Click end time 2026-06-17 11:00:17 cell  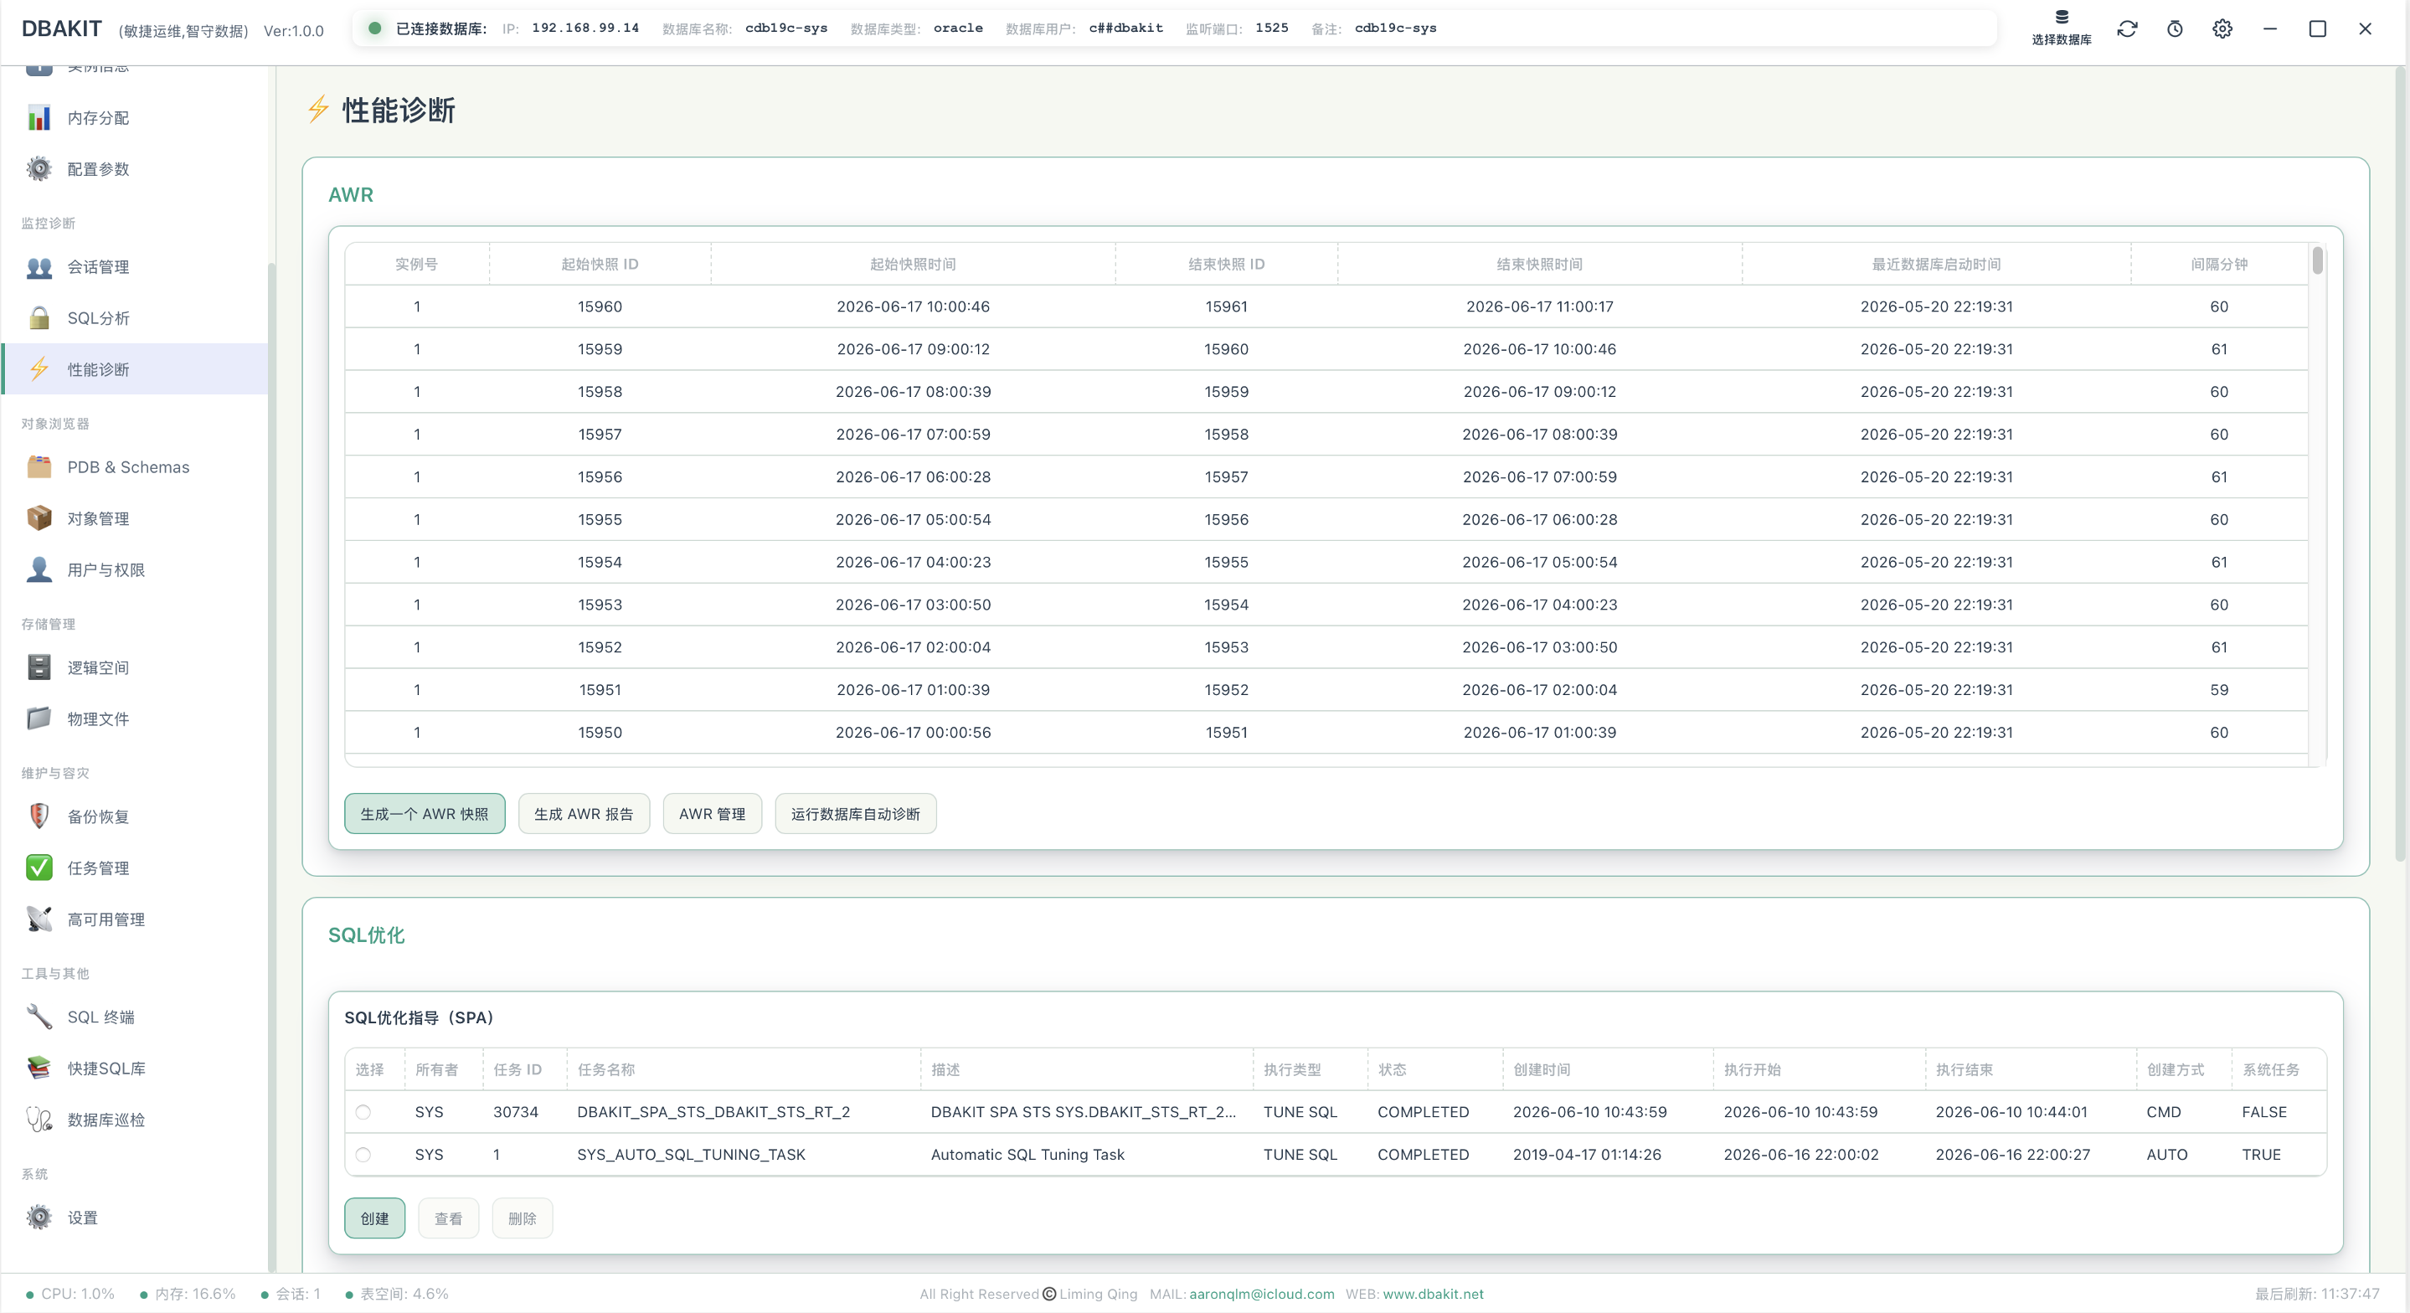click(x=1539, y=307)
